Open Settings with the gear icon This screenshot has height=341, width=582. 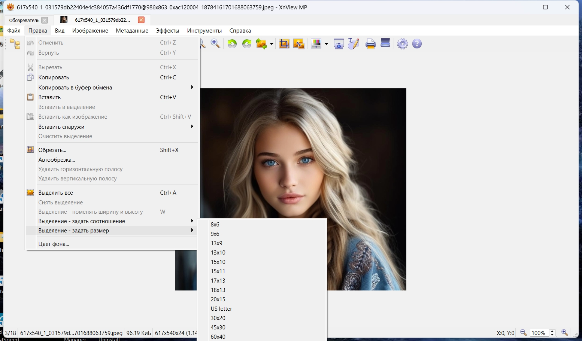[402, 44]
